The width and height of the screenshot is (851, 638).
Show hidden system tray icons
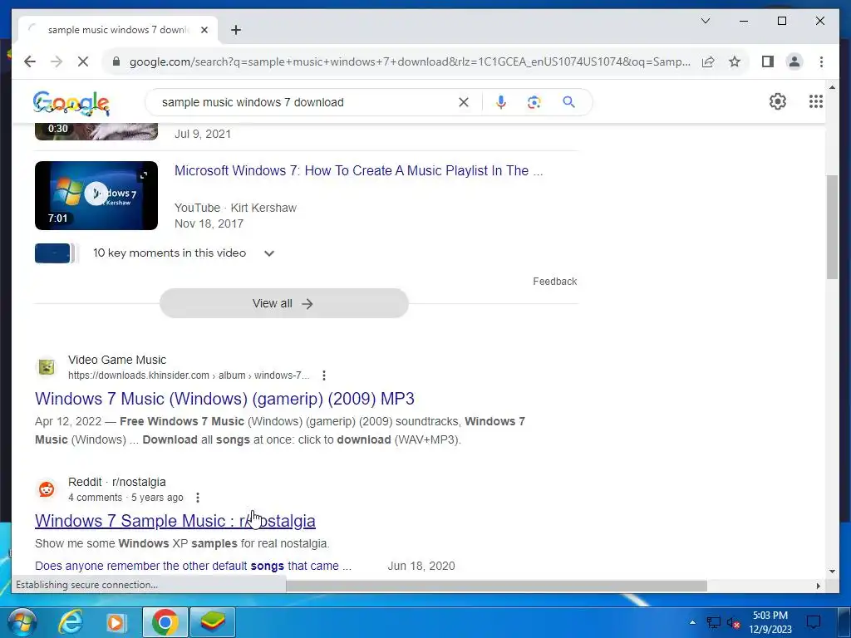tap(692, 622)
